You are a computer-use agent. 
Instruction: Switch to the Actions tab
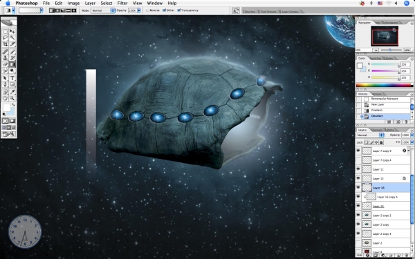tap(377, 94)
